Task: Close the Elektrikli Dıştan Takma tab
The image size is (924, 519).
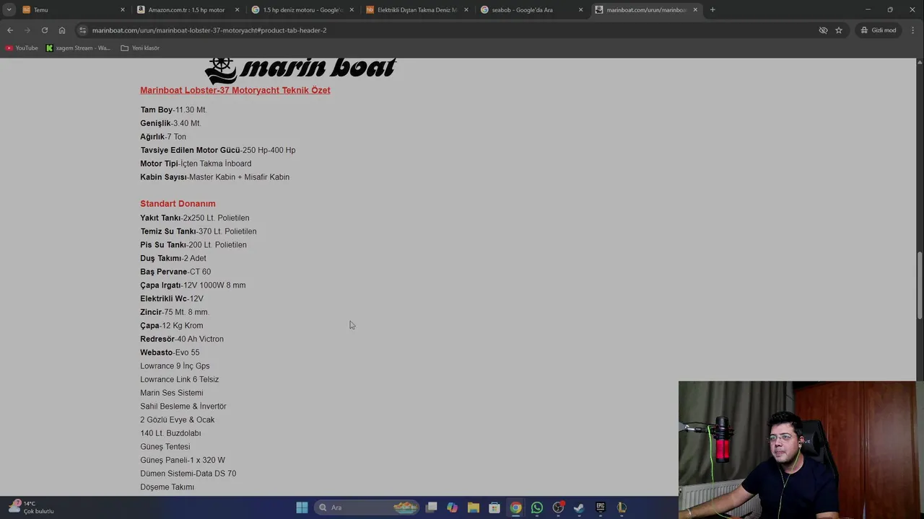Action: [x=466, y=10]
